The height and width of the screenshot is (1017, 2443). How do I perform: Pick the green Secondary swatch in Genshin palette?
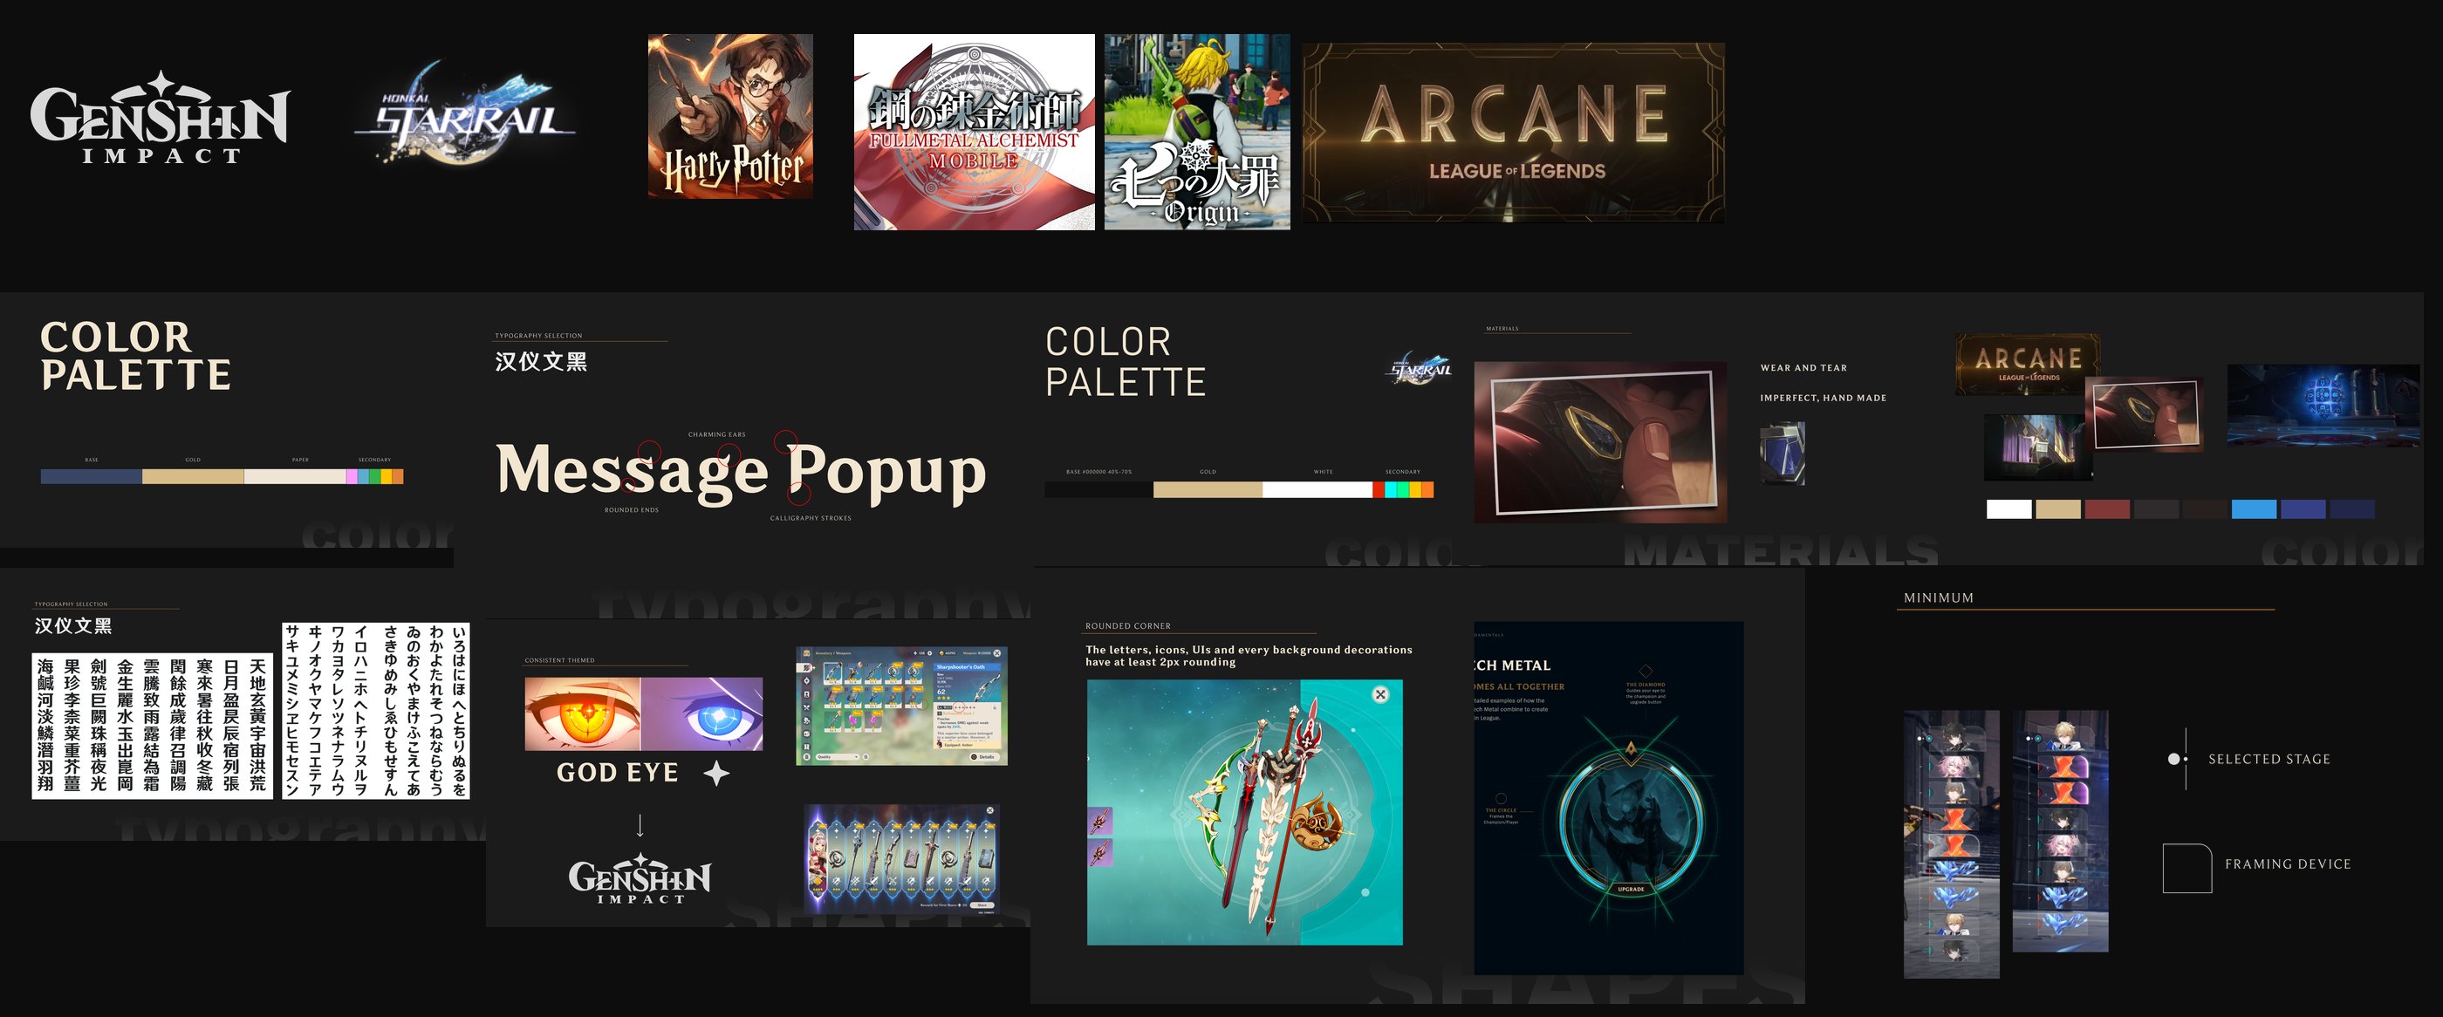tap(374, 477)
